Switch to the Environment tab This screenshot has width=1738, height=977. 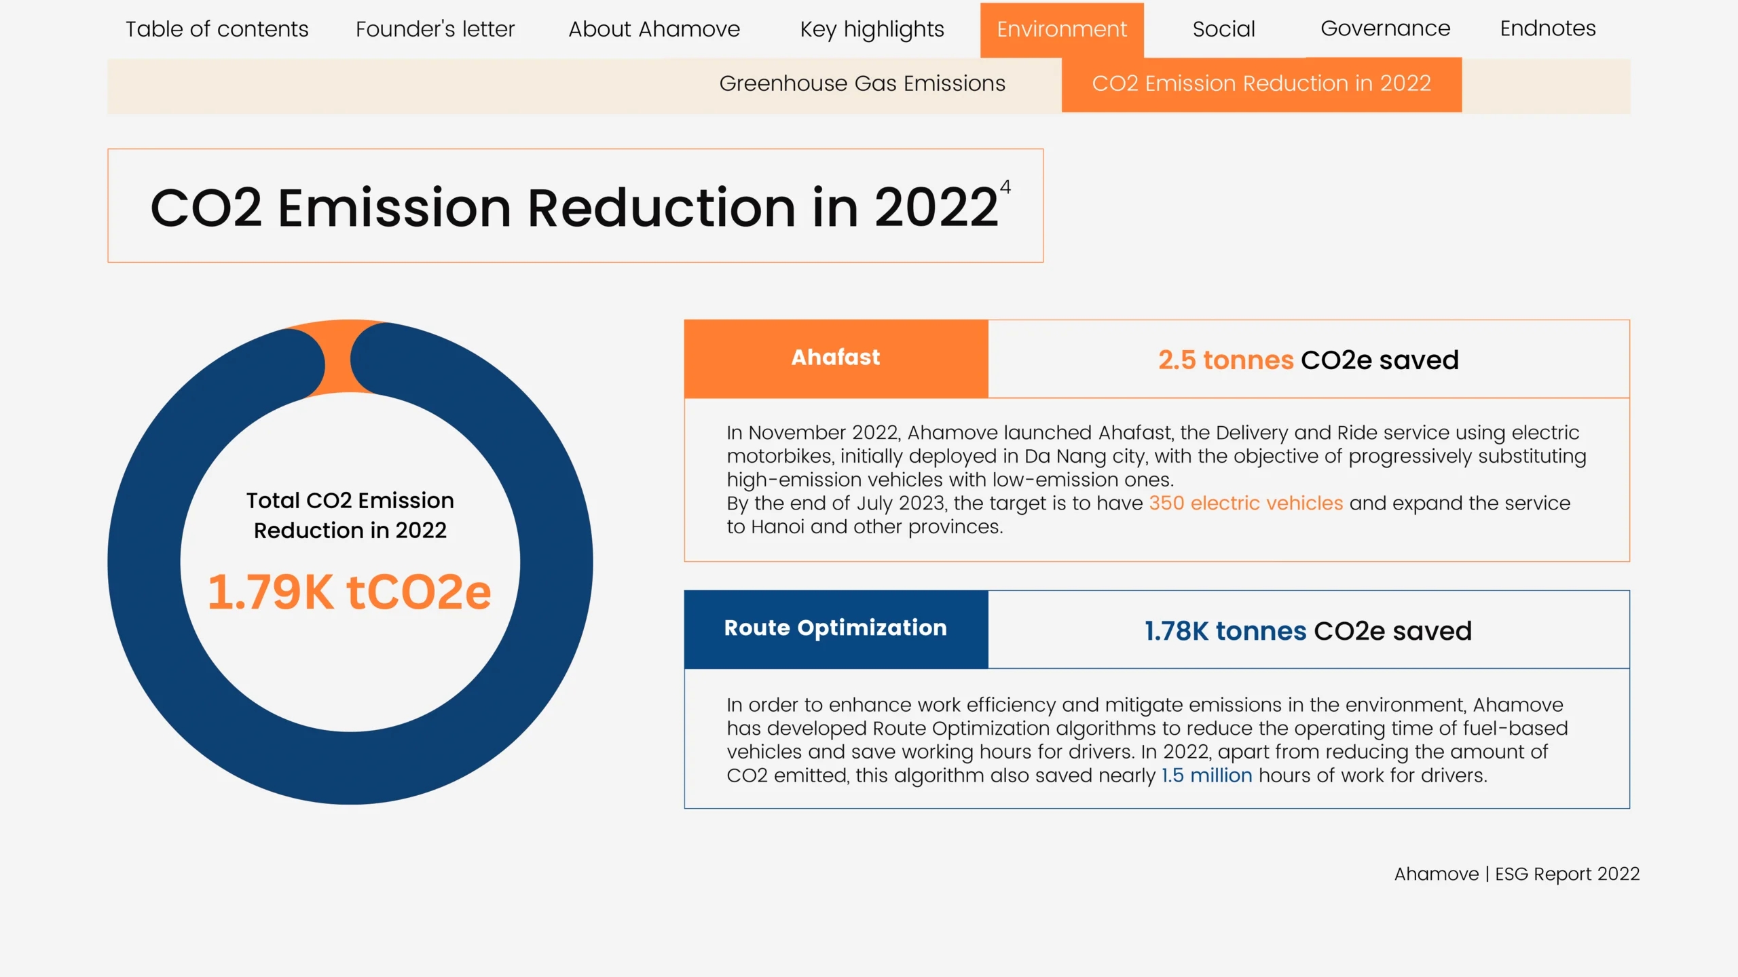[1061, 29]
